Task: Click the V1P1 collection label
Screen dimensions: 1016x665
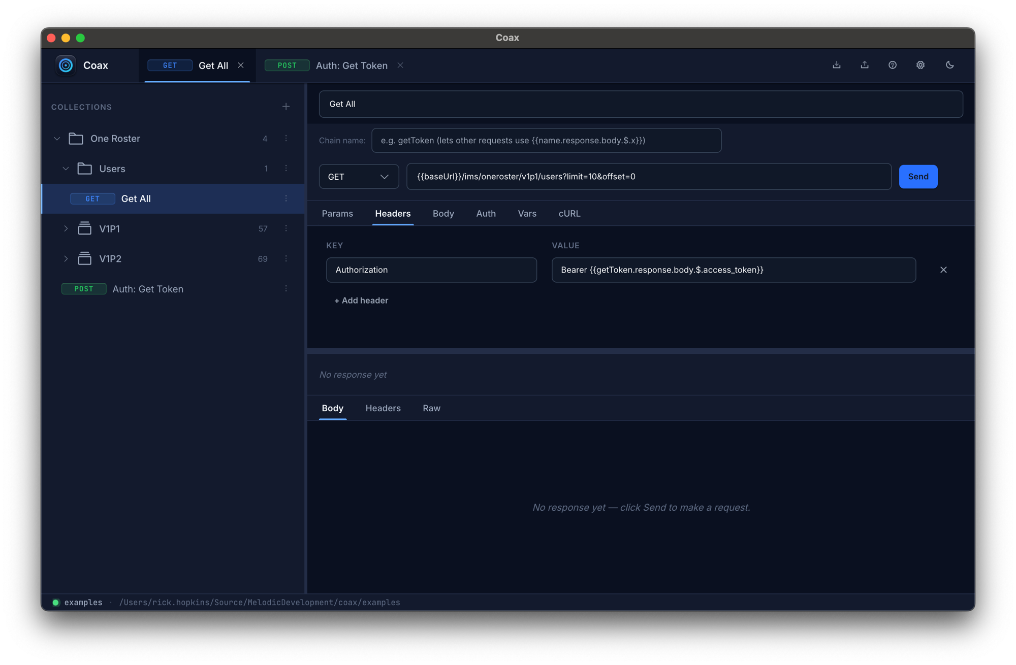Action: pyautogui.click(x=110, y=228)
